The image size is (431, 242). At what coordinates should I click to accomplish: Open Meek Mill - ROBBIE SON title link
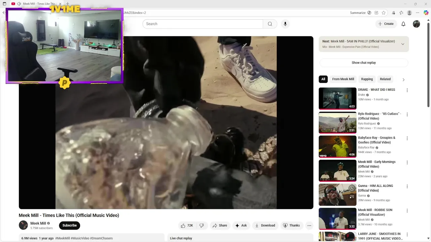(x=375, y=212)
